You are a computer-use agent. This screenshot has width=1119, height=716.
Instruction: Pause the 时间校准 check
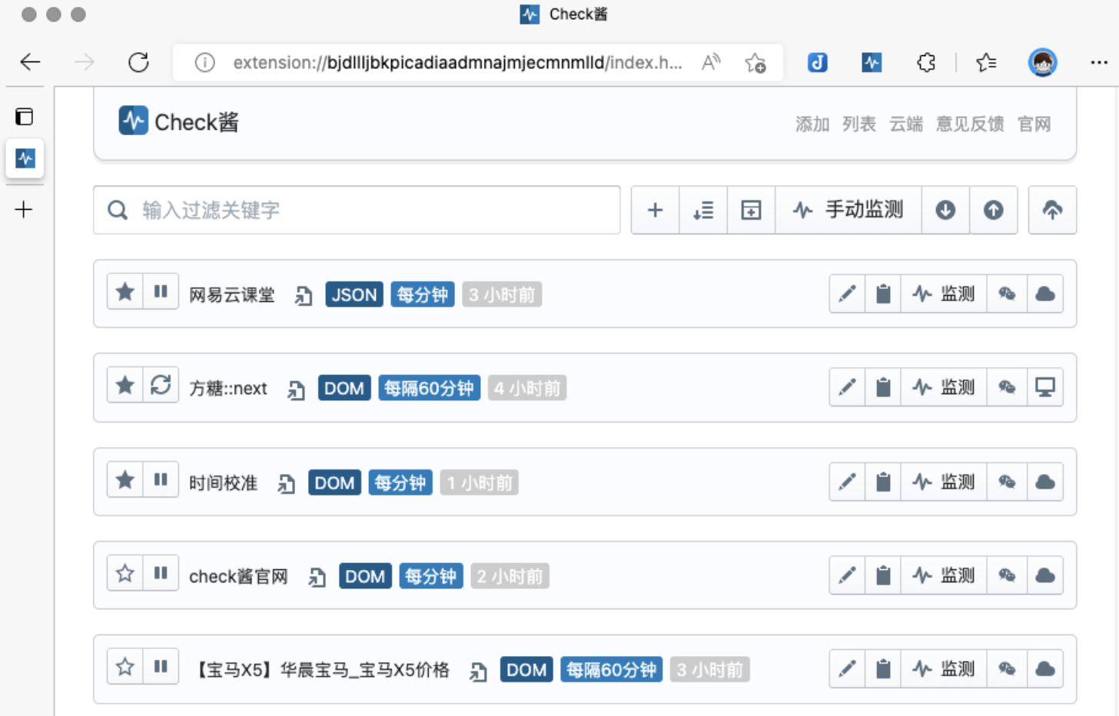point(161,480)
